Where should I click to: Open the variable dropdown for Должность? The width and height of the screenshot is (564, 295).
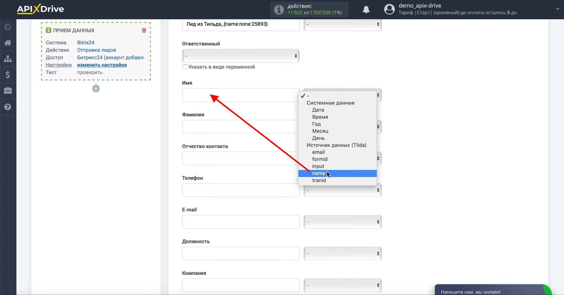tap(343, 254)
